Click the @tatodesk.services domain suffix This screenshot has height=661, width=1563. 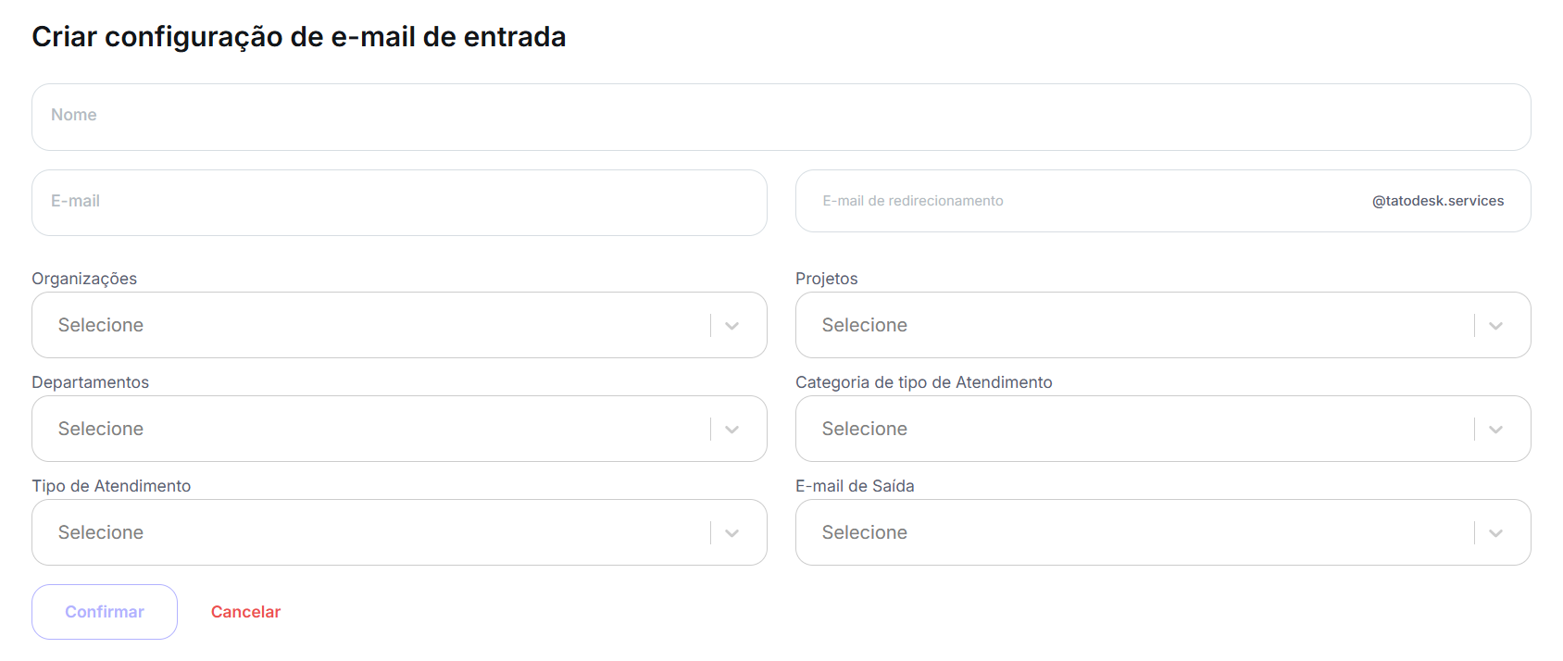1437,201
